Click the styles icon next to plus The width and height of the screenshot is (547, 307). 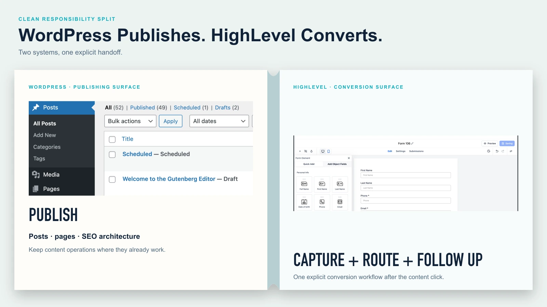[306, 151]
